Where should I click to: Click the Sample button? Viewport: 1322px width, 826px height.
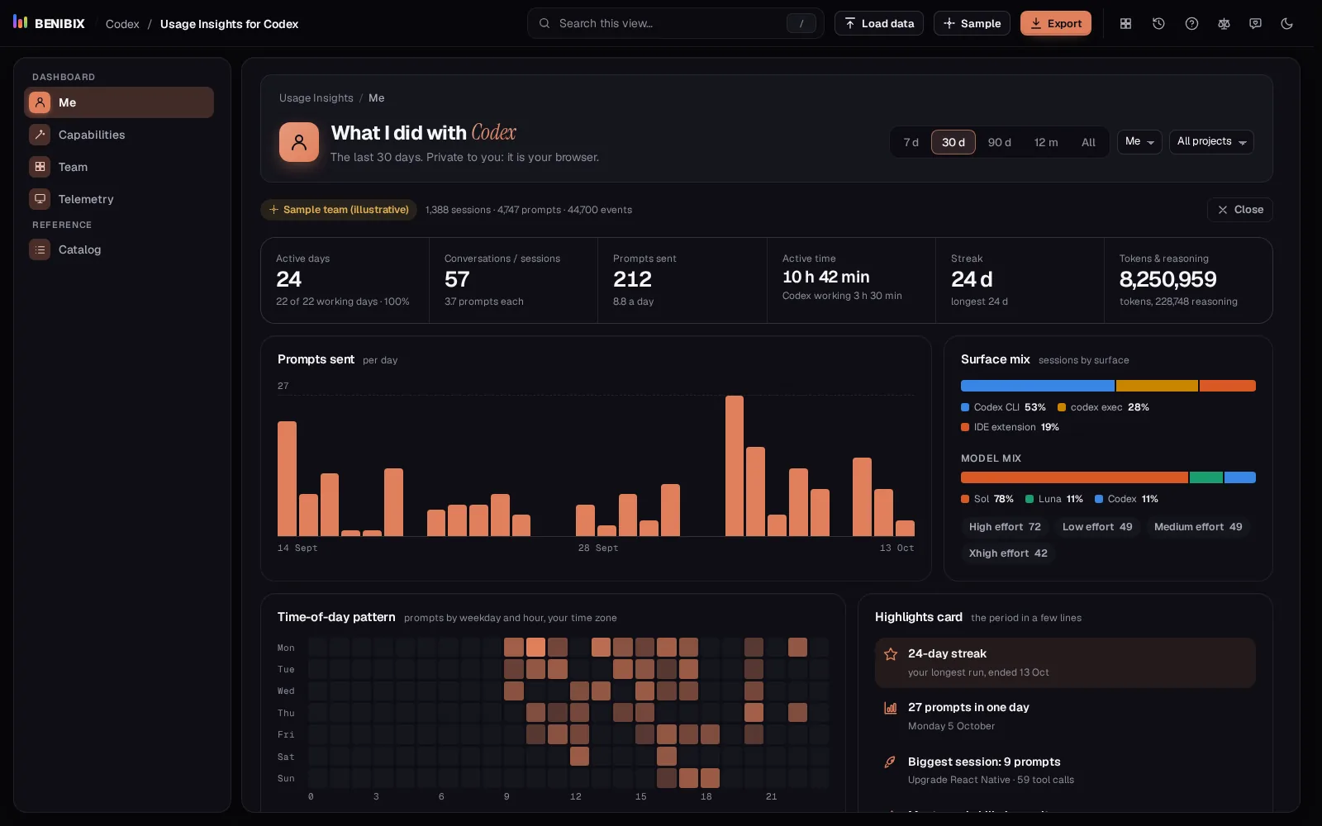click(972, 23)
